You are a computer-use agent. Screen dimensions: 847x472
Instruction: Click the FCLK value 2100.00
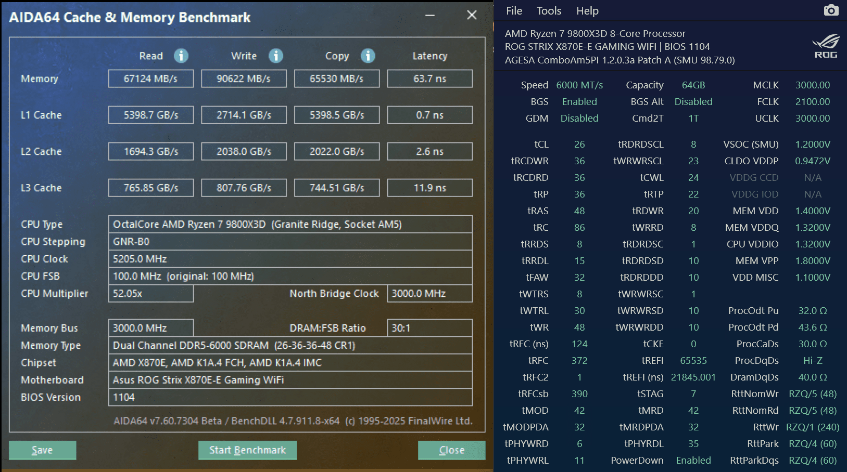[x=813, y=102]
